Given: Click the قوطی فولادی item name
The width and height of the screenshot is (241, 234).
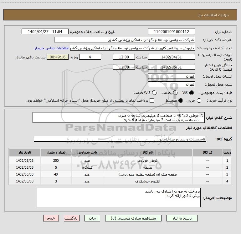Looking at the screenshot, I should click(x=147, y=161).
